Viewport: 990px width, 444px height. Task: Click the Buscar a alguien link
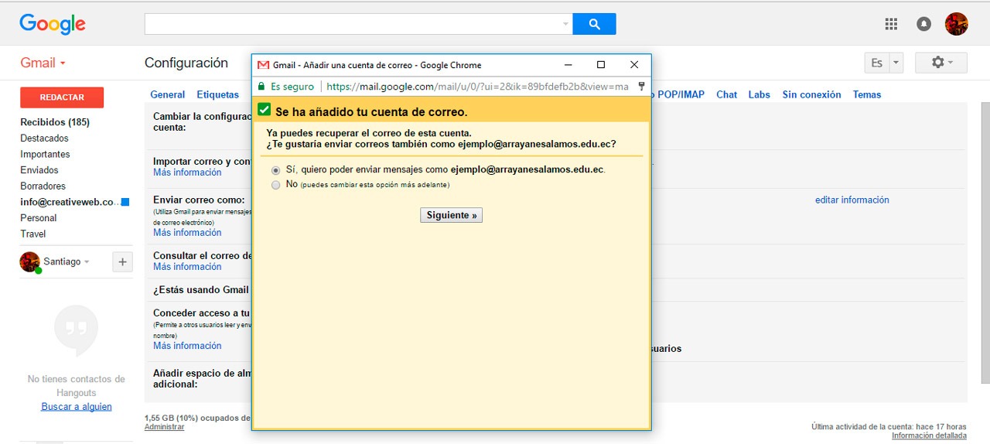click(77, 407)
